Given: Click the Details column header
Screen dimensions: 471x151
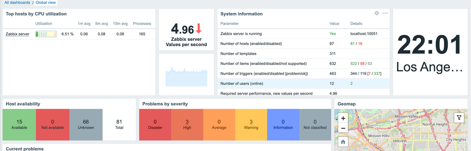Looking at the screenshot, I should pyautogui.click(x=357, y=23).
